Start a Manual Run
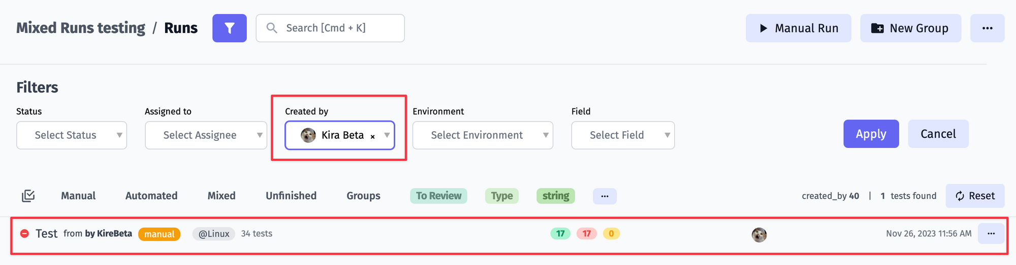This screenshot has width=1016, height=265. (799, 28)
